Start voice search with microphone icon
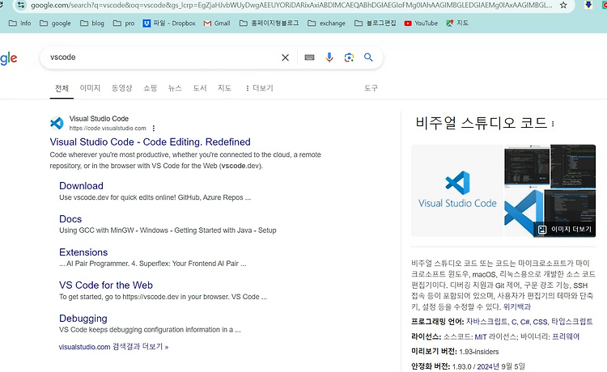 pyautogui.click(x=329, y=57)
